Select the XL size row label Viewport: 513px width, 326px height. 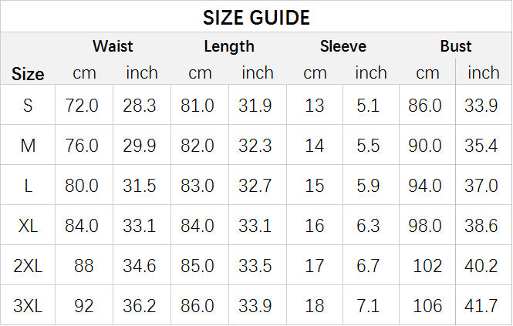click(28, 226)
